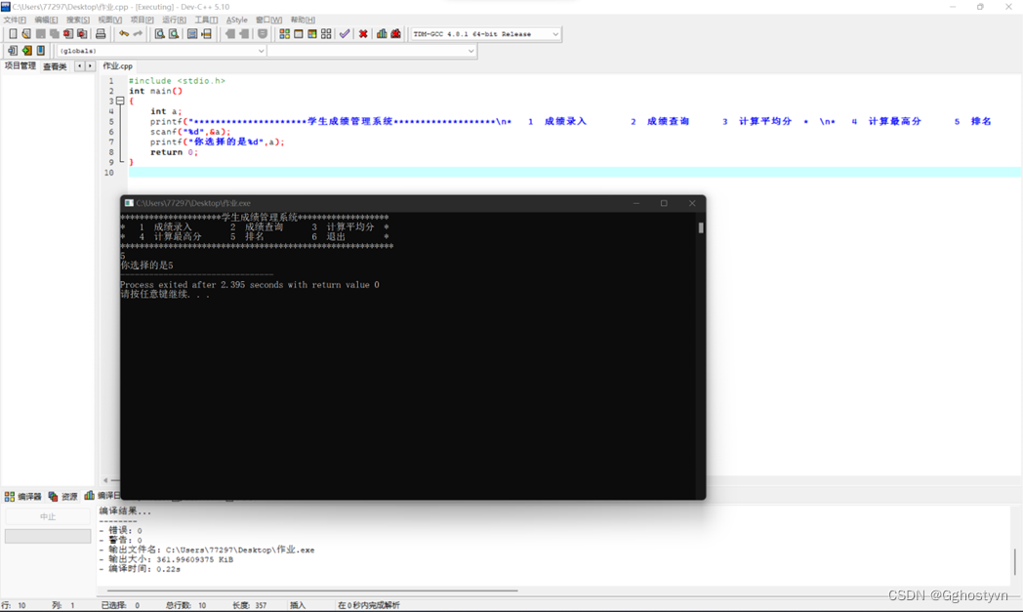Viewport: 1023px width, 612px height.
Task: Click the Run icon in toolbar
Action: 298,34
